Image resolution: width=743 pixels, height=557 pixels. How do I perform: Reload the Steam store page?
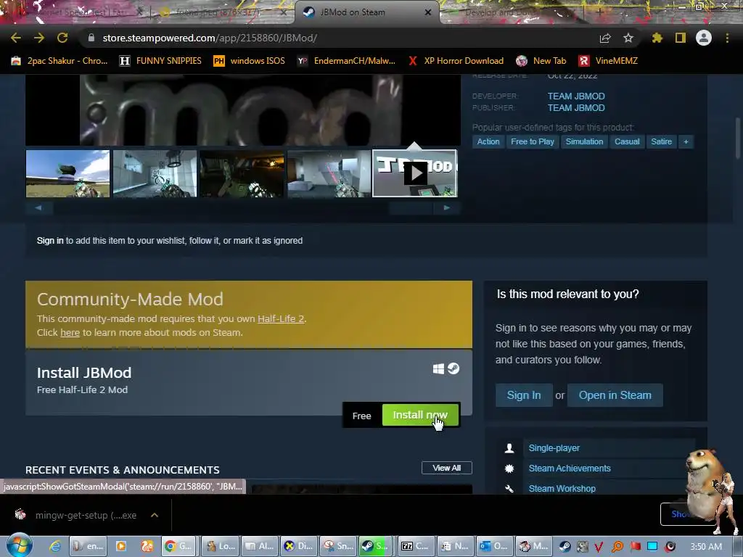[62, 38]
